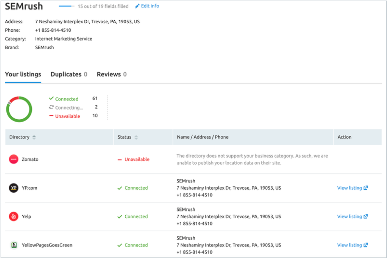388x258 pixels.
Task: Click the Connected status text for Yelp
Action: tap(136, 216)
